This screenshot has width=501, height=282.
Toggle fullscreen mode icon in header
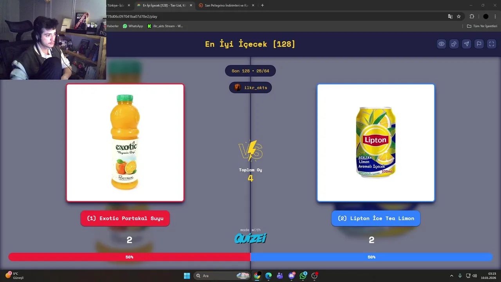[x=492, y=44]
